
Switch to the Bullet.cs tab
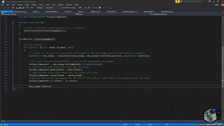[x=36, y=12]
